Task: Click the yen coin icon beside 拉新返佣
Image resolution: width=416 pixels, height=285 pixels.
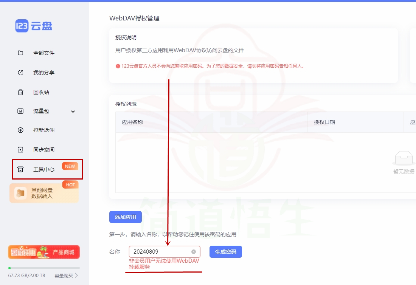Action: (x=20, y=130)
